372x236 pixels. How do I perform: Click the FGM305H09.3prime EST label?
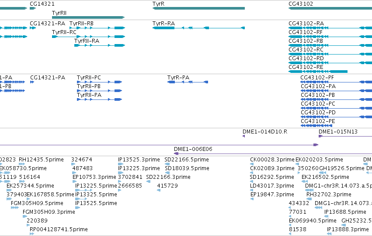[x=49, y=212]
